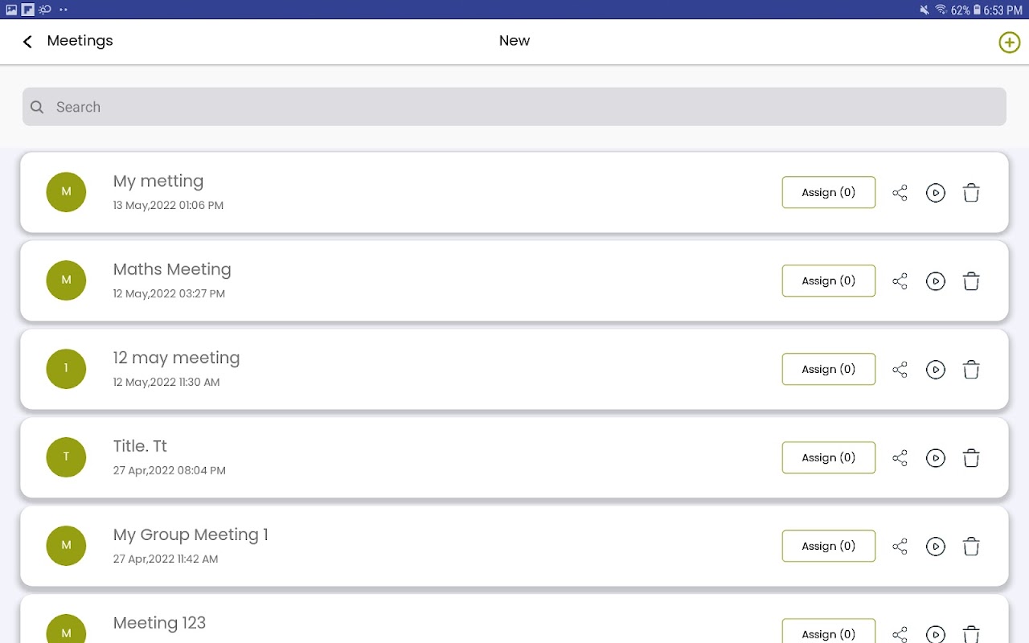Share the My metting entry
This screenshot has height=643, width=1029.
(x=900, y=193)
